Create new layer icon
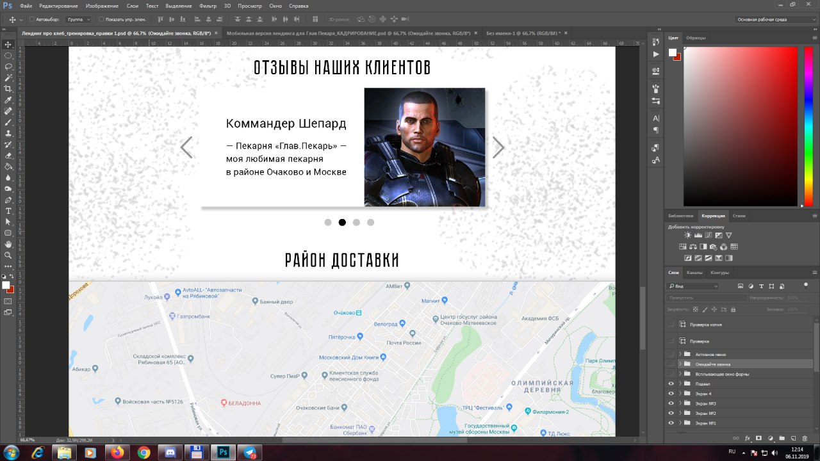 tap(792, 439)
